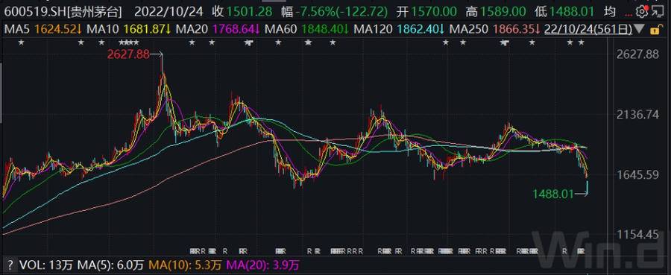Image resolution: width=671 pixels, height=275 pixels.
Task: Click the first star event marker at left
Action: [x=22, y=42]
